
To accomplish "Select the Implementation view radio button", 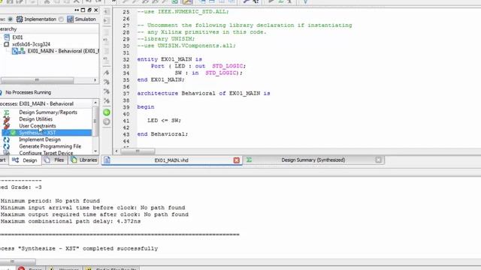I will point(10,19).
